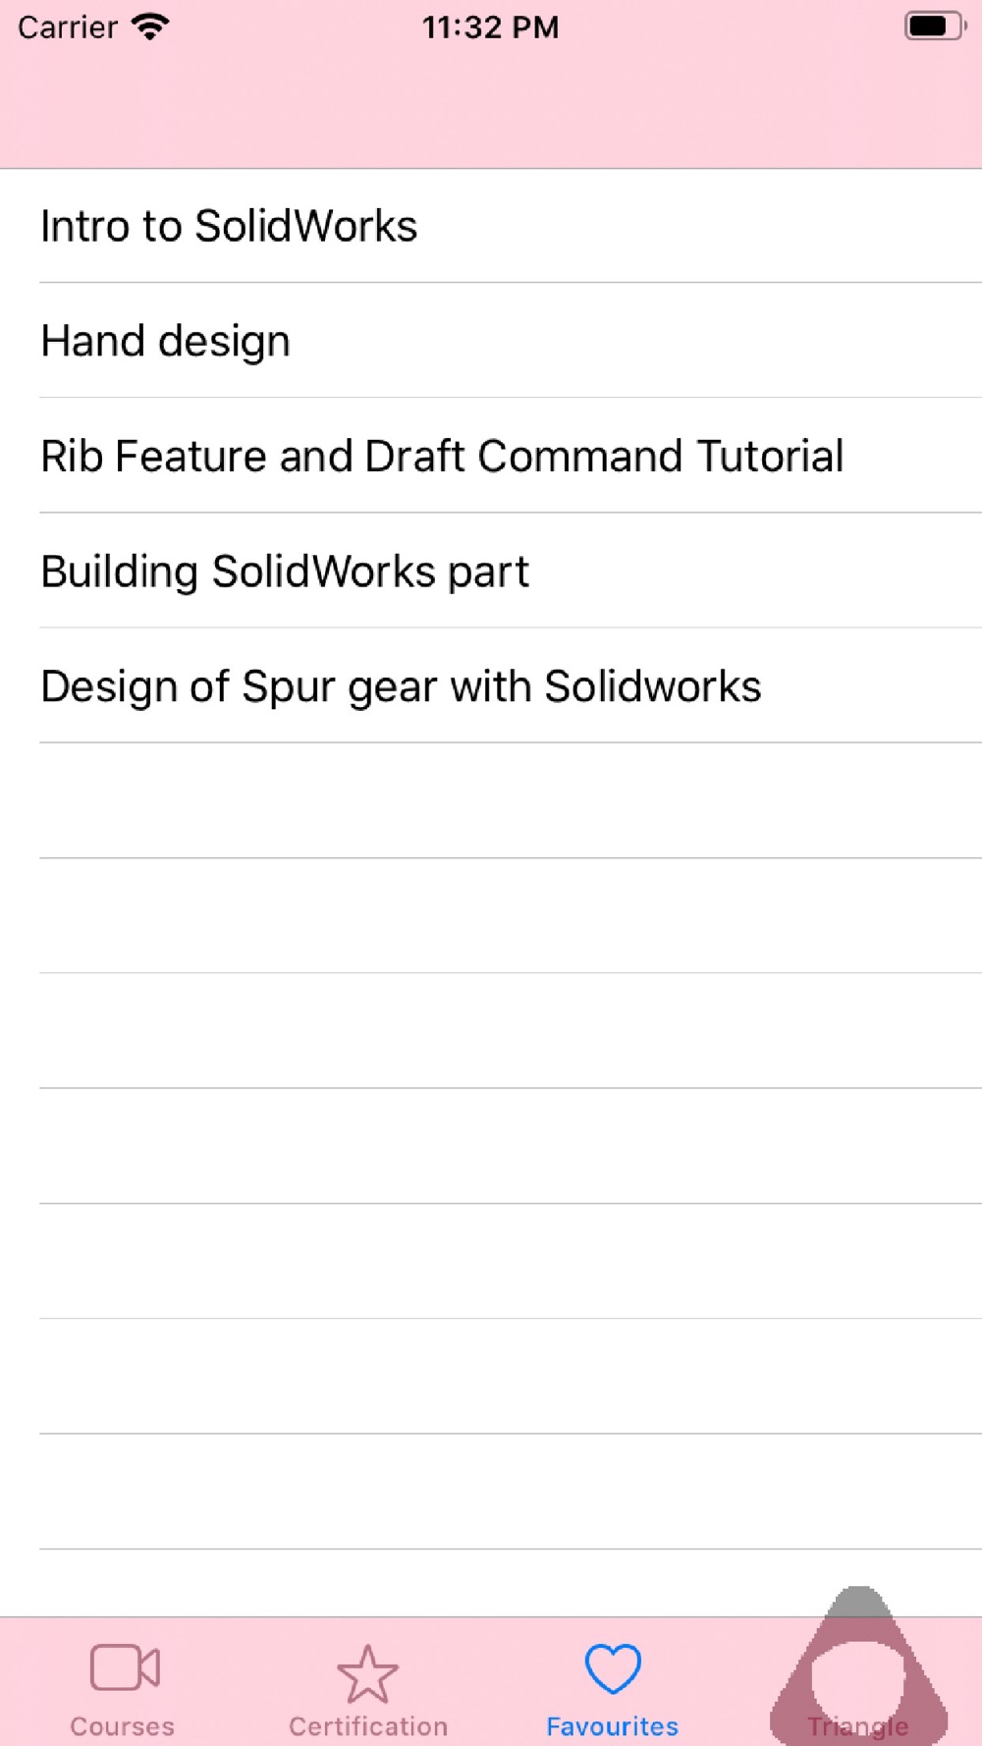Open the Triangle tab label
982x1746 pixels.
click(x=858, y=1726)
